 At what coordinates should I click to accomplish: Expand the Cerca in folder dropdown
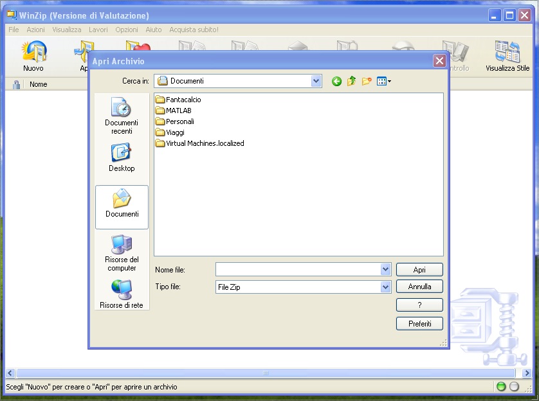[x=316, y=81]
